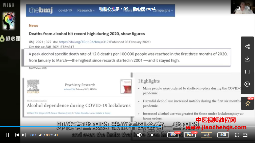This screenshot has height=143, width=255.
Task: Pause the video playback
Action: pos(7,135)
